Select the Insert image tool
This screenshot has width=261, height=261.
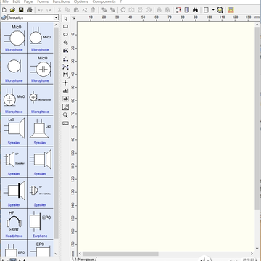tap(65, 107)
